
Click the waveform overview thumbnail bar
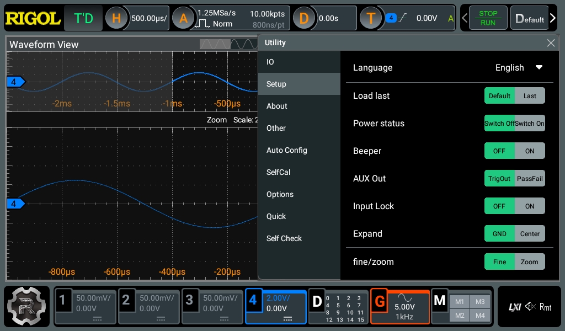coord(228,44)
